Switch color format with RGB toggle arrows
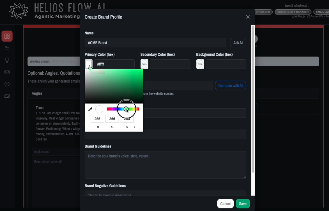Viewport: 329px width, 211px height. point(135,127)
